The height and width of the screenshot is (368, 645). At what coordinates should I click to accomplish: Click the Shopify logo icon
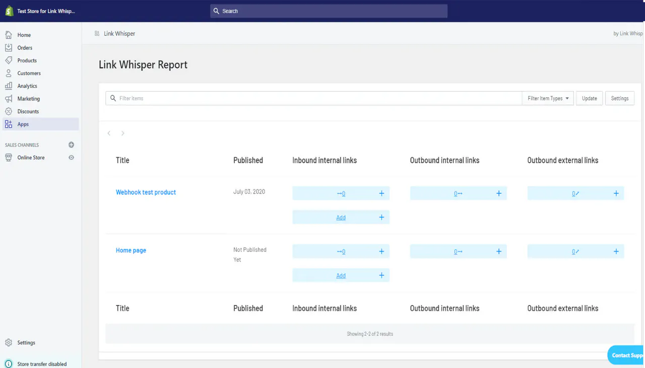[x=9, y=11]
